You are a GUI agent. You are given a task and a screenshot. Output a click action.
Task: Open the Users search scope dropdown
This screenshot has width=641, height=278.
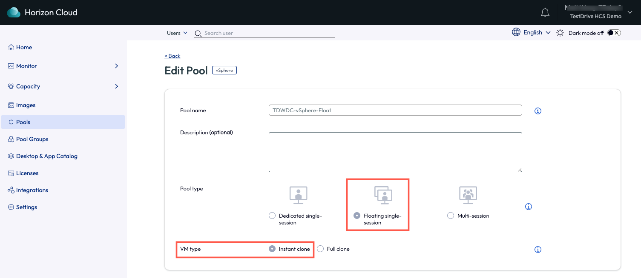coord(177,33)
